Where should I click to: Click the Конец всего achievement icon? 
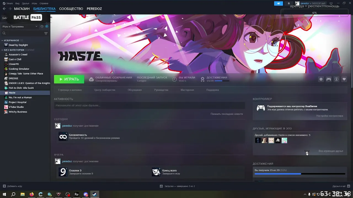[156, 172]
